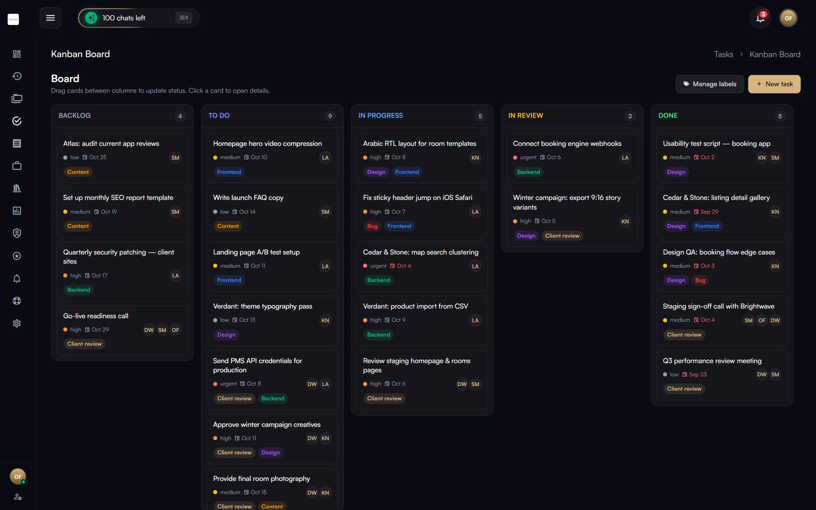
Task: Open the Atlas: audit current app reviews card
Action: pyautogui.click(x=122, y=158)
